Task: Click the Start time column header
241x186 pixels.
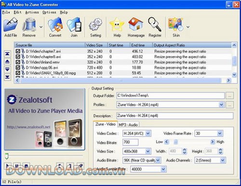Action: [x=119, y=45]
